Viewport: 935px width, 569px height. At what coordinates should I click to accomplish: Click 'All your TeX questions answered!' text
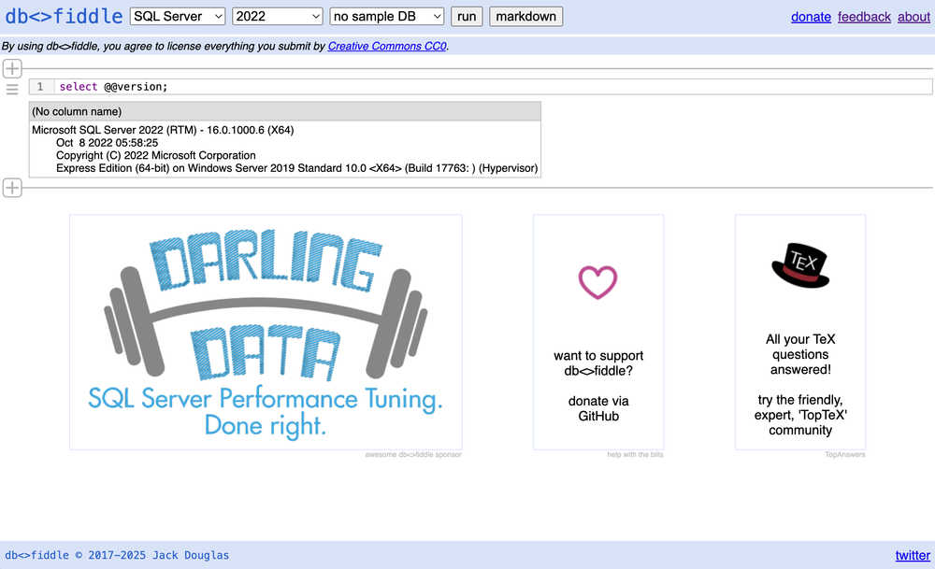coord(800,354)
